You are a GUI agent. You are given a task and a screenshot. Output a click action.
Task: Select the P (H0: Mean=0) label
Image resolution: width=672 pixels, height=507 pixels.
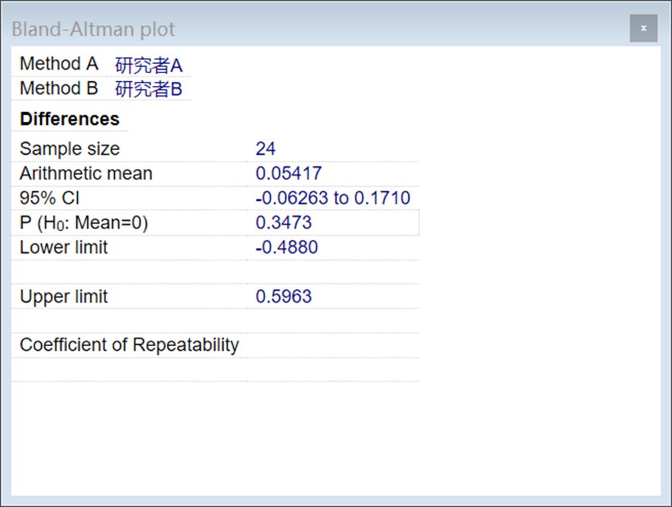84,223
